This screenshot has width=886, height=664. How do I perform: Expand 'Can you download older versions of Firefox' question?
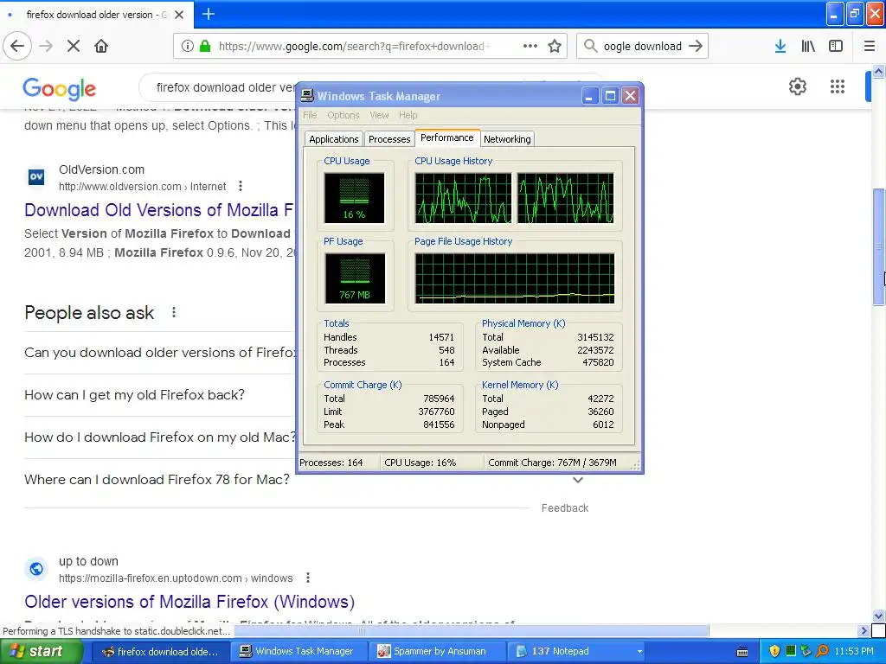[160, 353]
